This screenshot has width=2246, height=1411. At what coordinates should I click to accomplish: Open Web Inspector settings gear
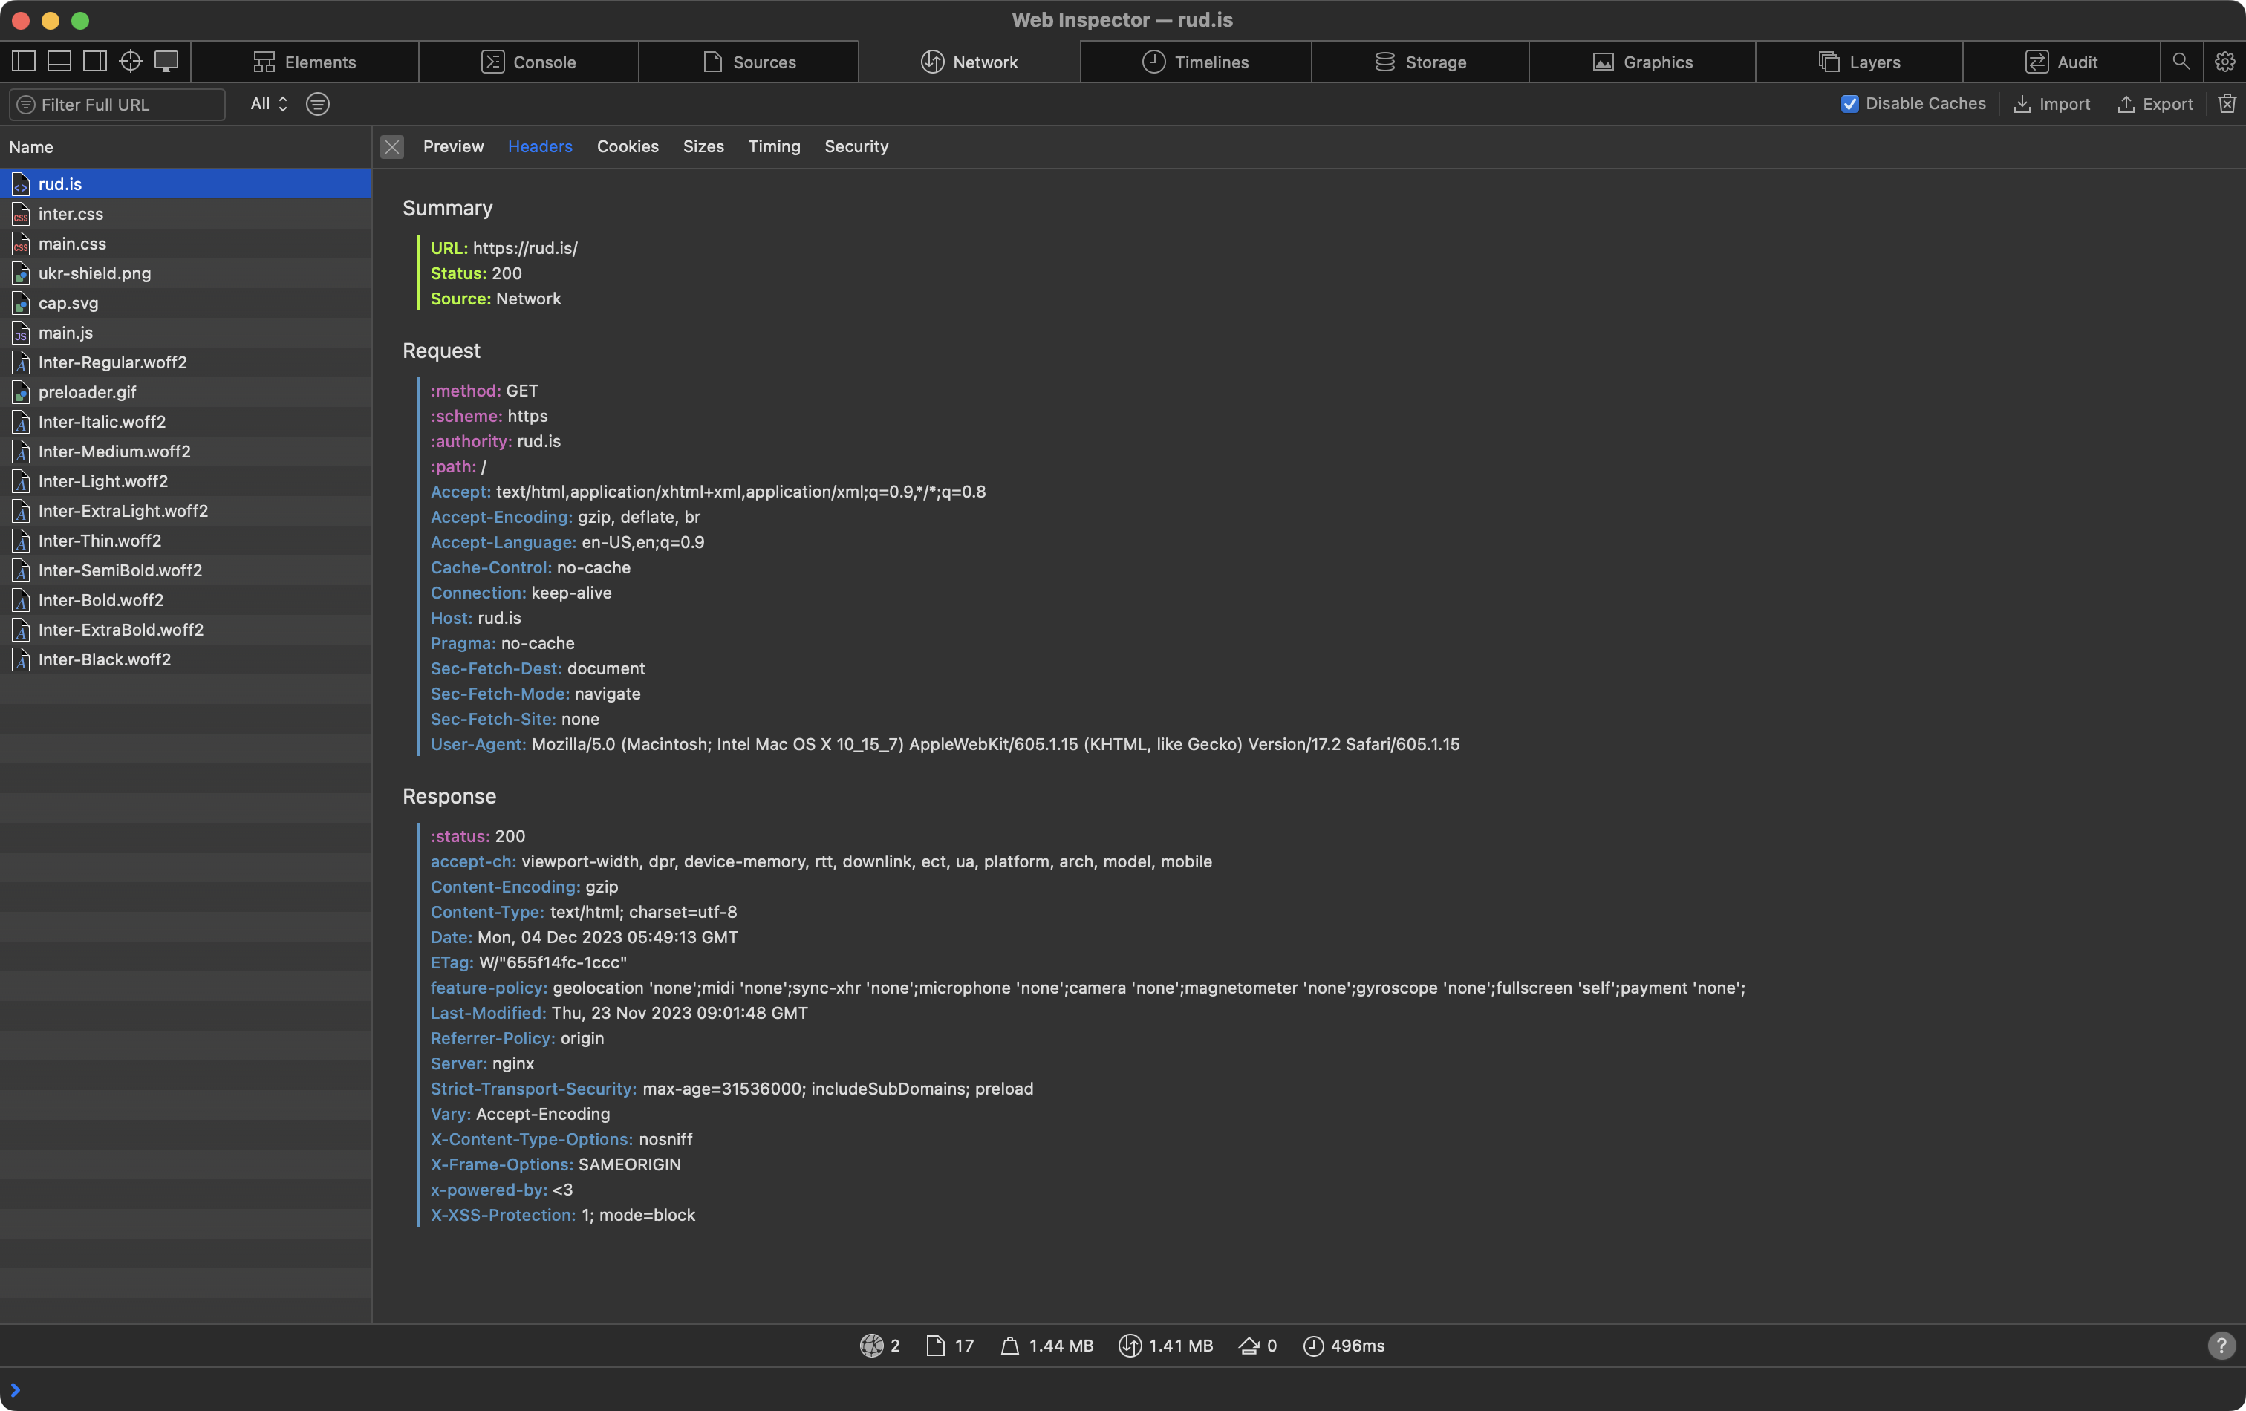(2224, 62)
